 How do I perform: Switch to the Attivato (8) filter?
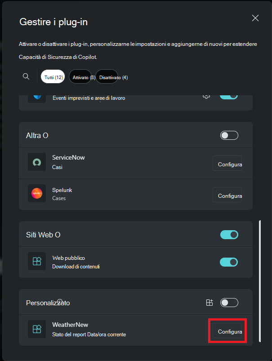[80, 76]
